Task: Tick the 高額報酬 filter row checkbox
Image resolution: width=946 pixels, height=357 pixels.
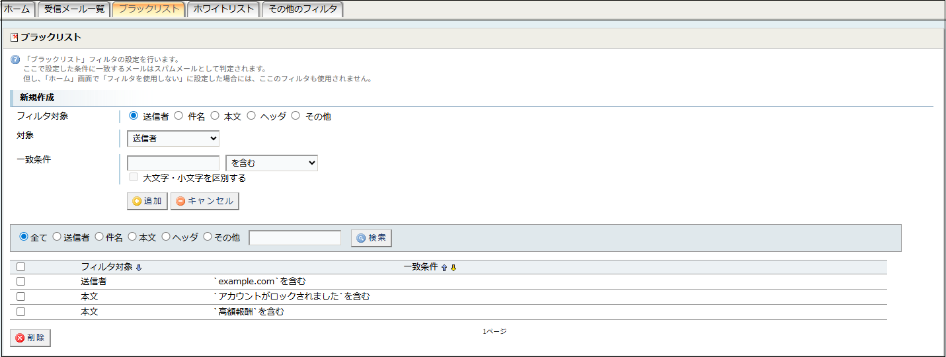Action: click(x=20, y=312)
